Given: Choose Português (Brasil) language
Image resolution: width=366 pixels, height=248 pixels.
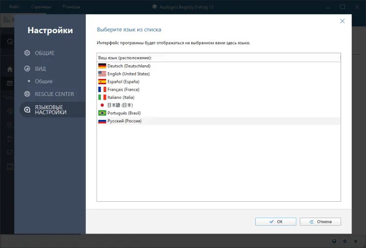Looking at the screenshot, I should click(219, 113).
